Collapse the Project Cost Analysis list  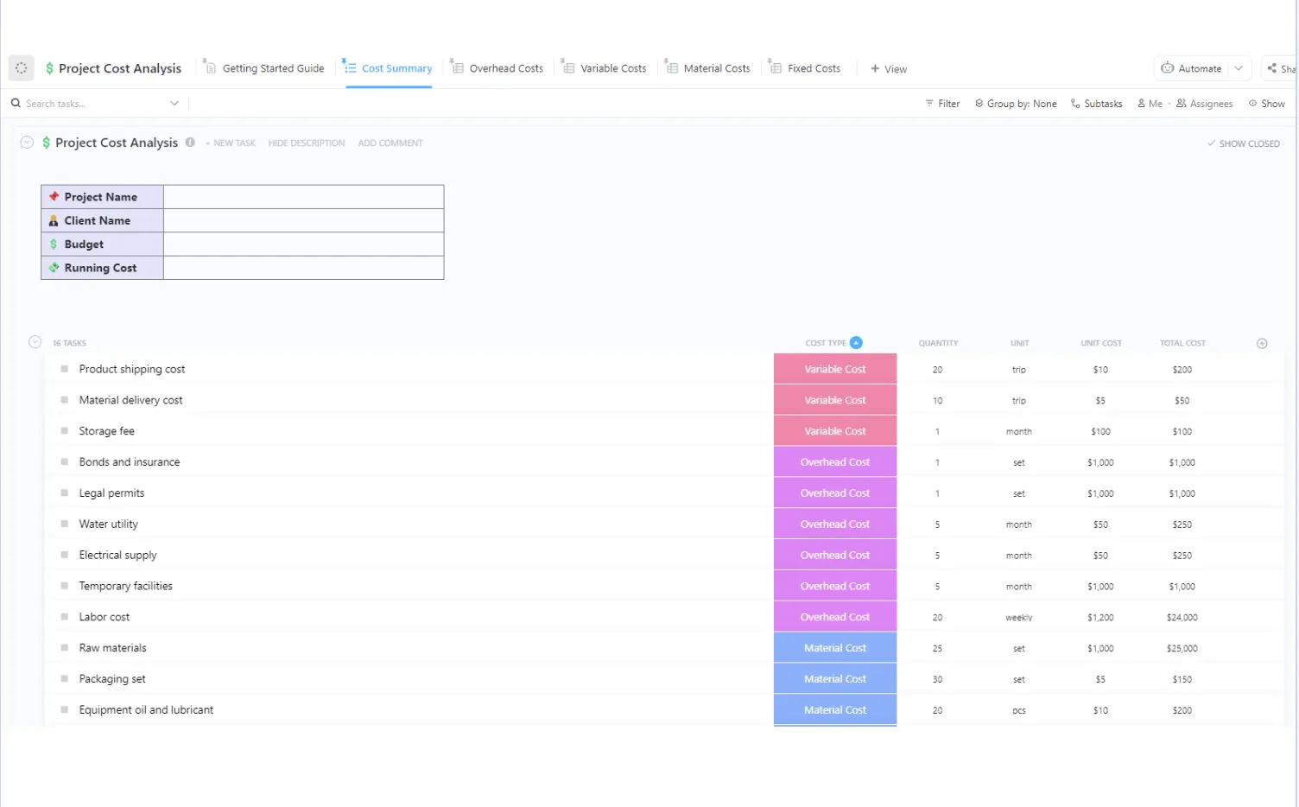pos(27,143)
